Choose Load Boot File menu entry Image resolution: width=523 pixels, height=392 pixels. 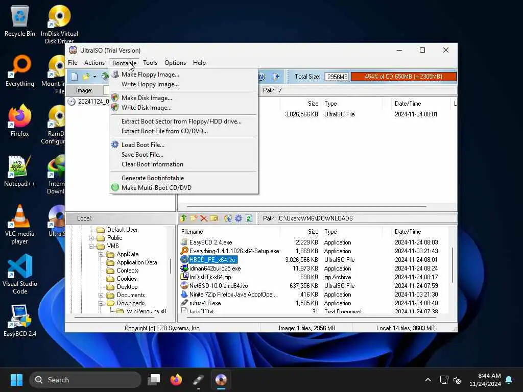(184, 145)
